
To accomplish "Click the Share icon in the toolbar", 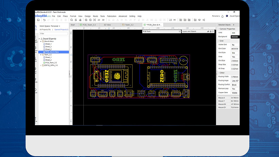I will coord(204,20).
